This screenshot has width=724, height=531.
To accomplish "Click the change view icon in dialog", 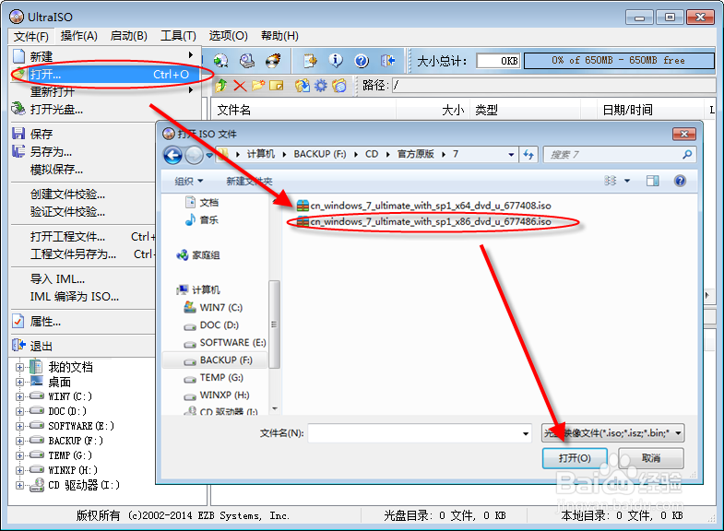I will (611, 181).
